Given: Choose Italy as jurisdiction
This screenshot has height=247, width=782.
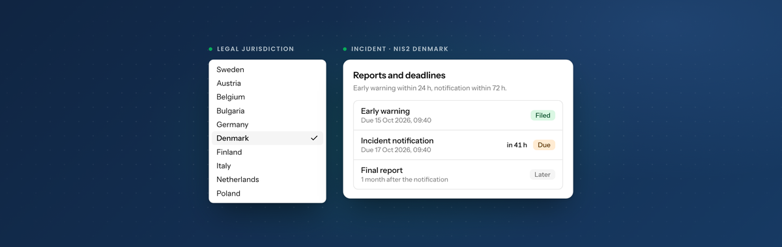Looking at the screenshot, I should (x=267, y=166).
